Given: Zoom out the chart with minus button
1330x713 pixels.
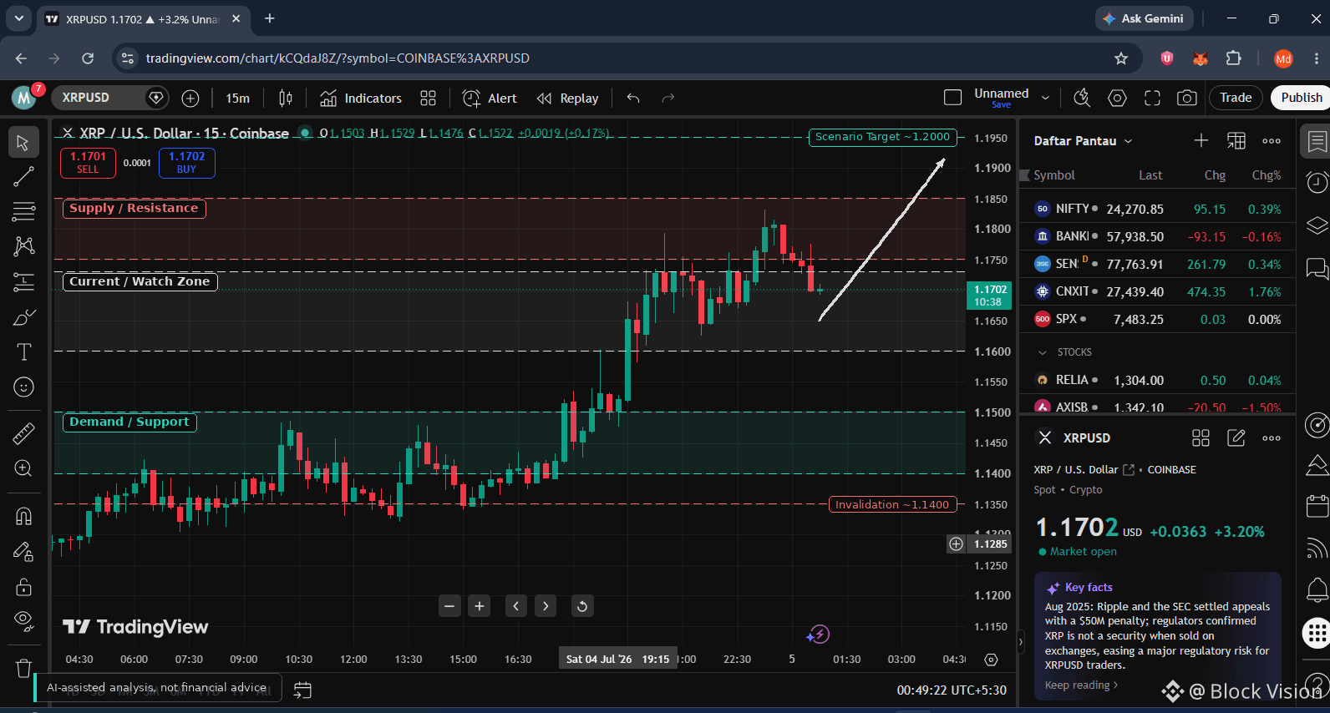Looking at the screenshot, I should (450, 606).
